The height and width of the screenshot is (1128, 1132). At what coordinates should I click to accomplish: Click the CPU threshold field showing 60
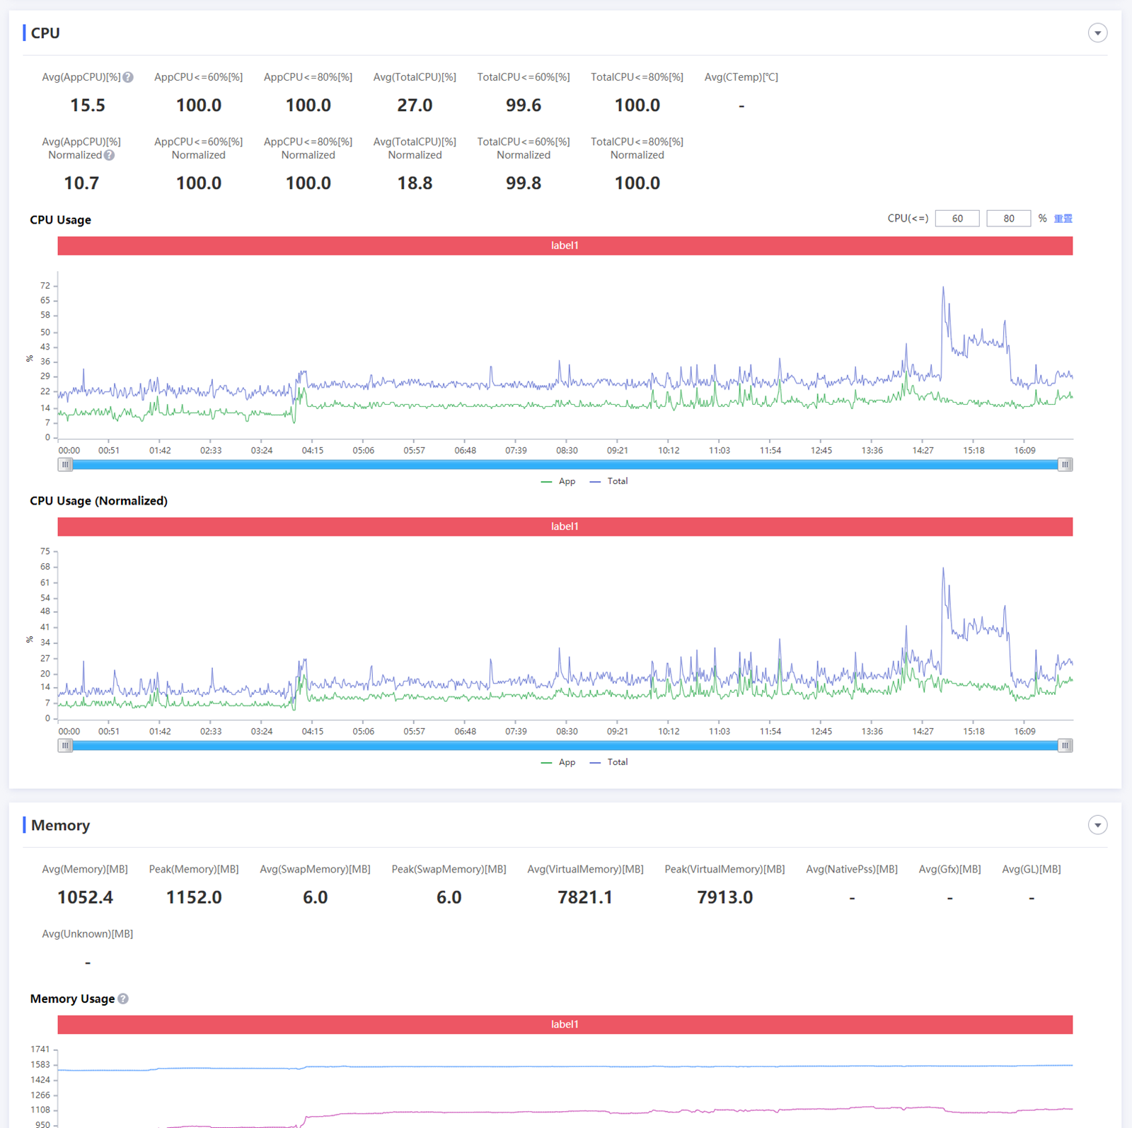coord(957,219)
